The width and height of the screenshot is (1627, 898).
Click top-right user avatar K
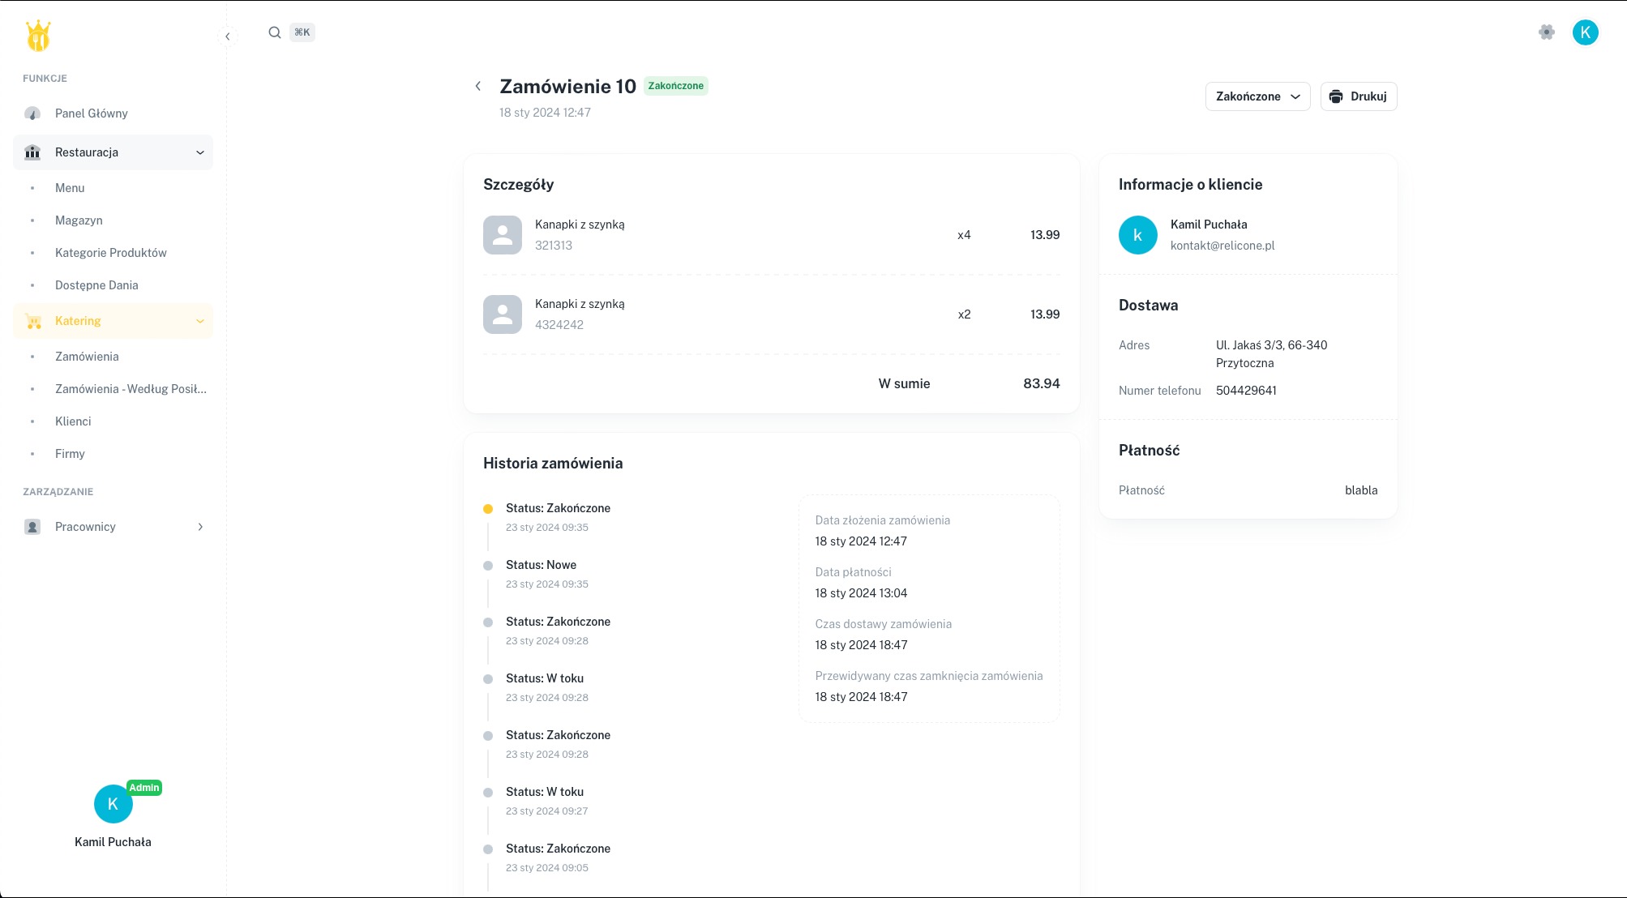(1585, 32)
